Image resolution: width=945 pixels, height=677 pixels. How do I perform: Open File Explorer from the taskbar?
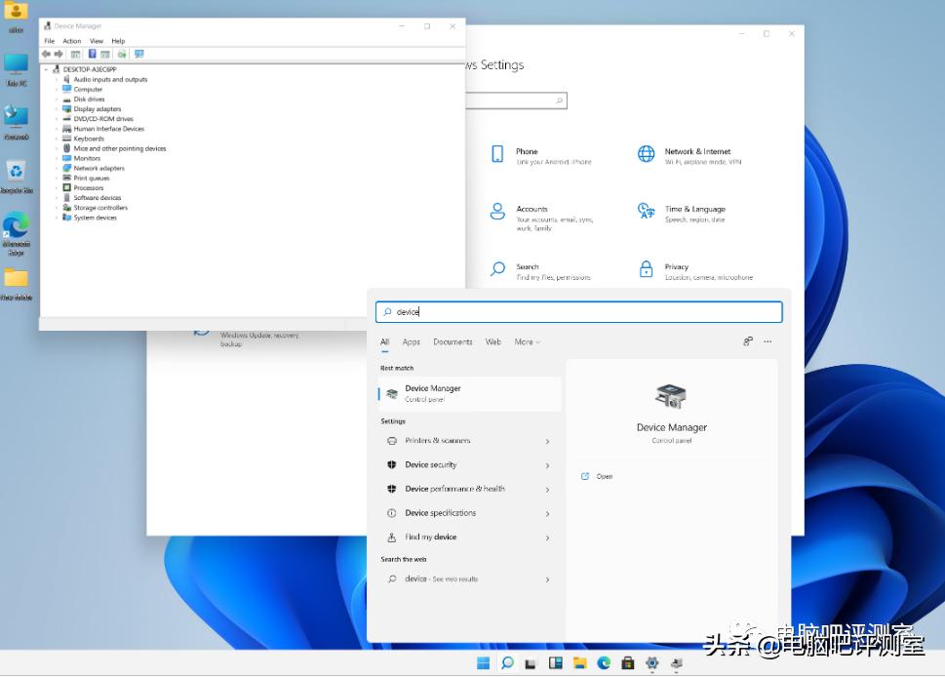point(580,661)
